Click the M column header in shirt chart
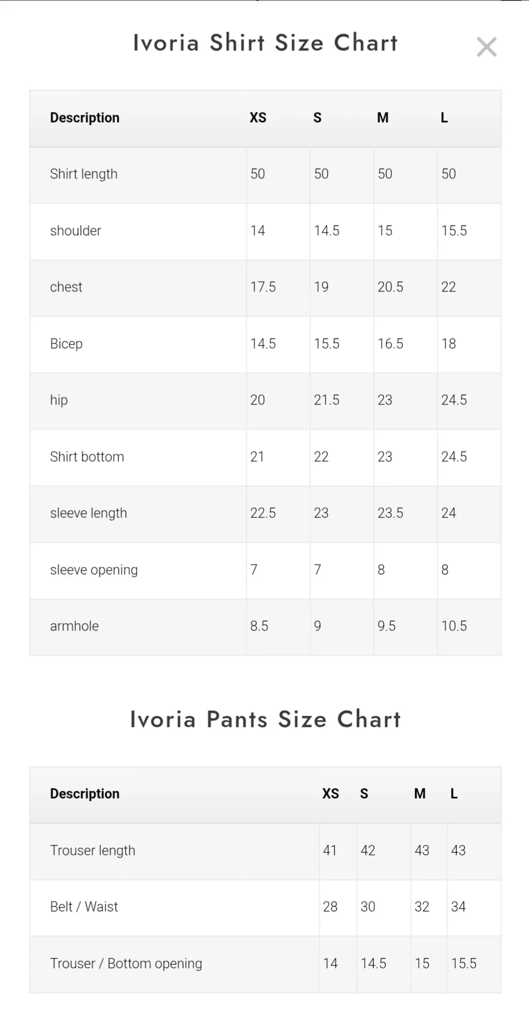This screenshot has width=529, height=1023. [x=382, y=118]
